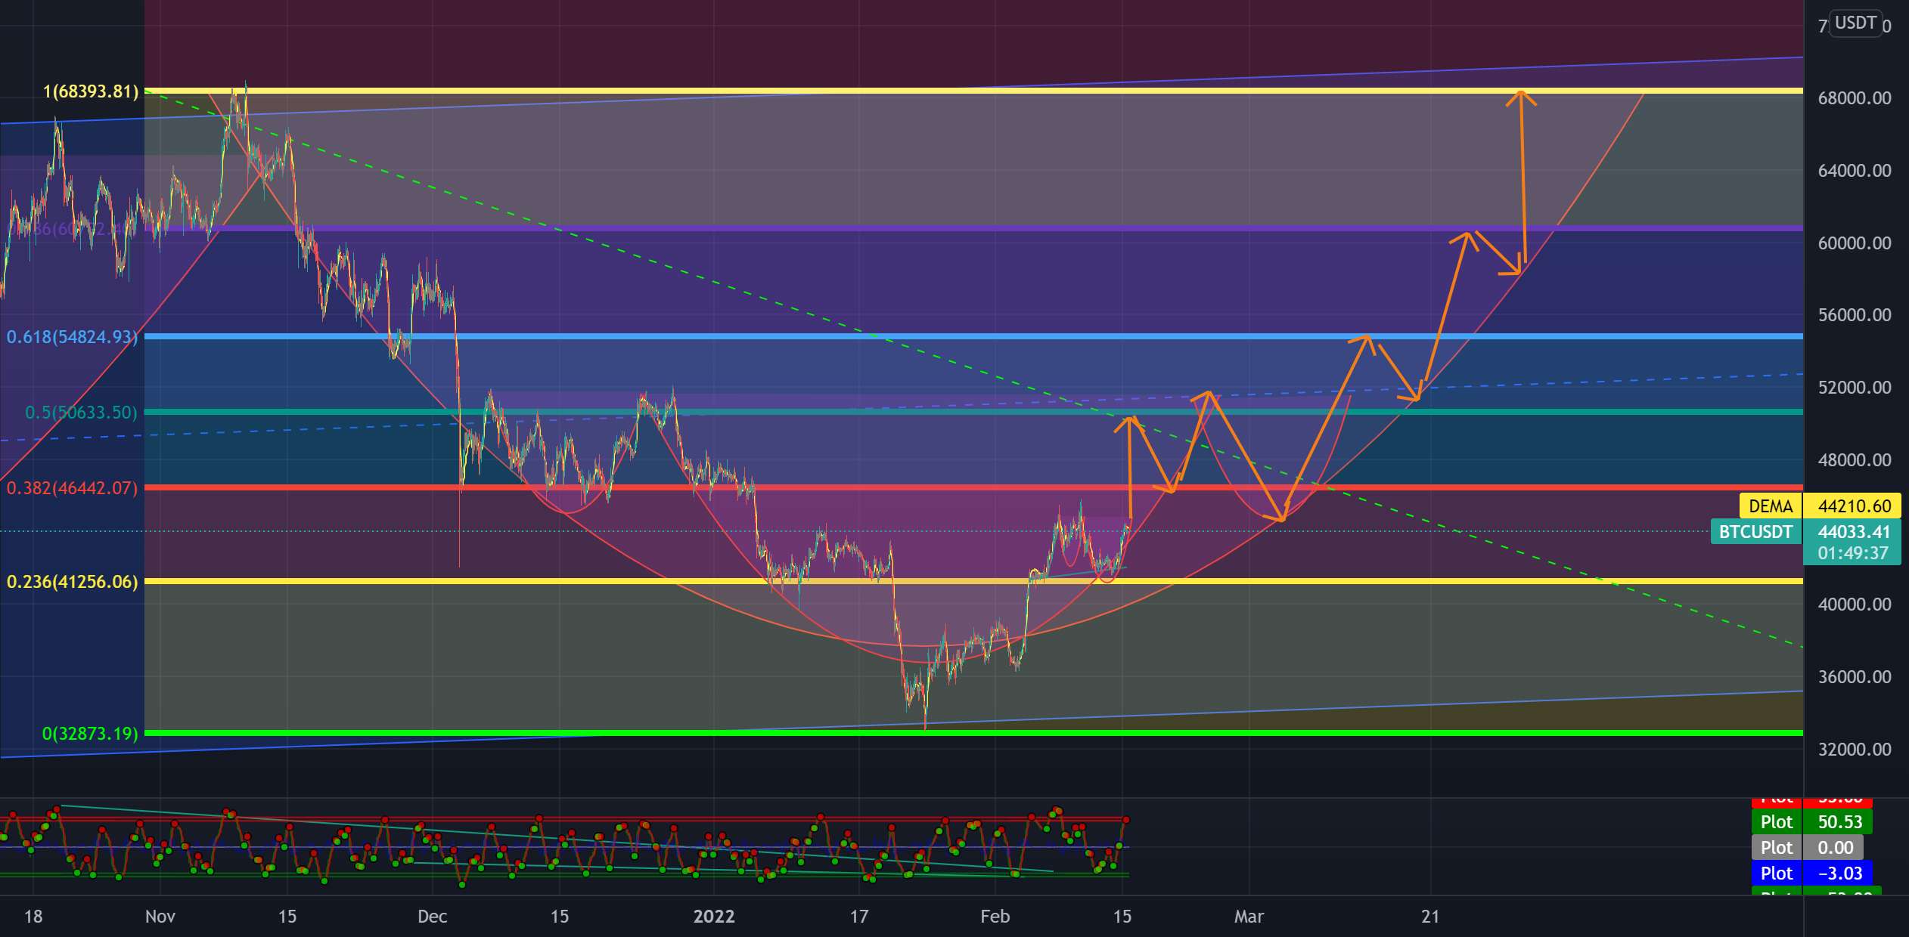Click the Nov label on time axis

click(x=160, y=917)
